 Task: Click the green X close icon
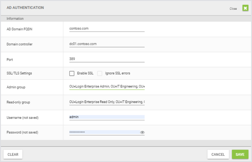tap(245, 8)
